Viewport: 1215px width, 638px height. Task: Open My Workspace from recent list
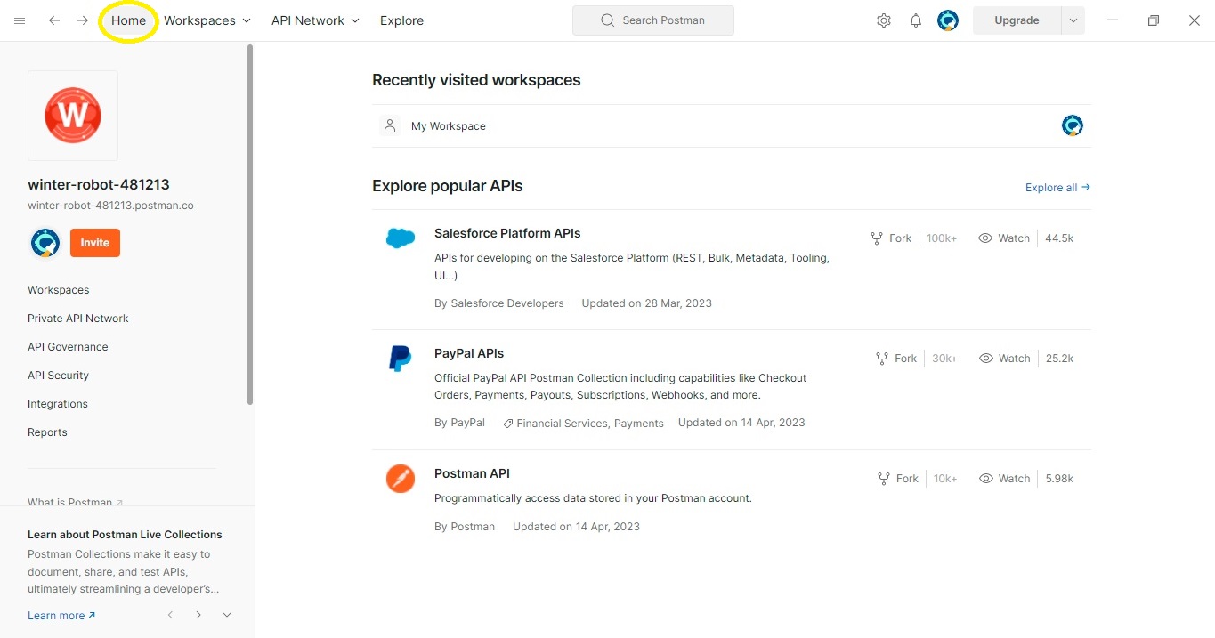(x=449, y=126)
